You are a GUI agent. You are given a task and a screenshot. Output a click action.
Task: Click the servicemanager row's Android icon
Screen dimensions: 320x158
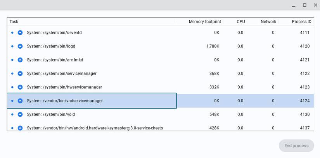pos(20,73)
